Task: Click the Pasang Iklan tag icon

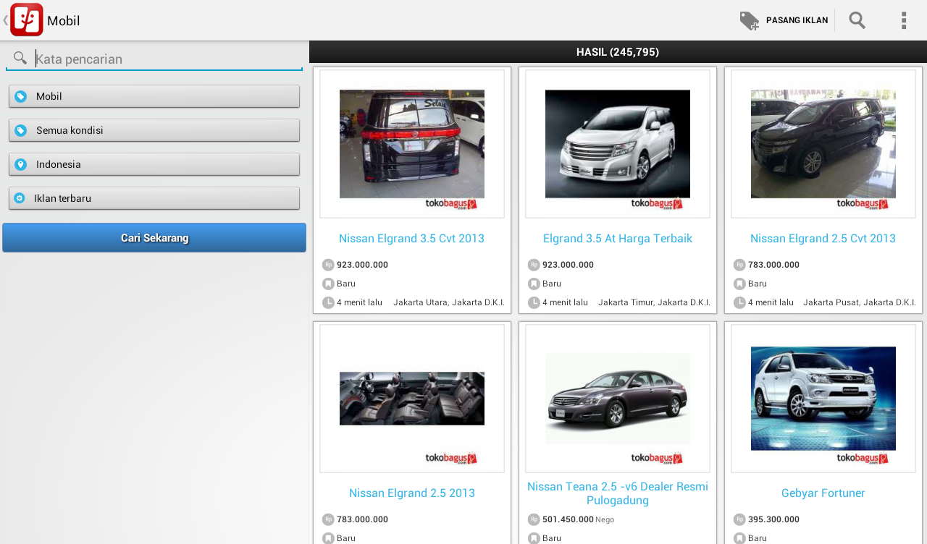Action: [x=750, y=21]
